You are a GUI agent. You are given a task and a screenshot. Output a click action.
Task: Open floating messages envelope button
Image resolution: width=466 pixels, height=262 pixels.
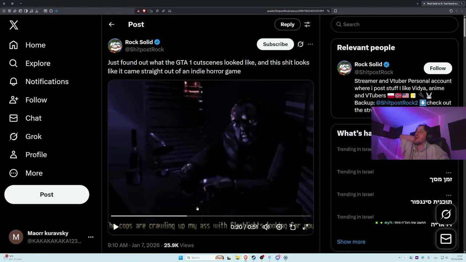pyautogui.click(x=446, y=239)
